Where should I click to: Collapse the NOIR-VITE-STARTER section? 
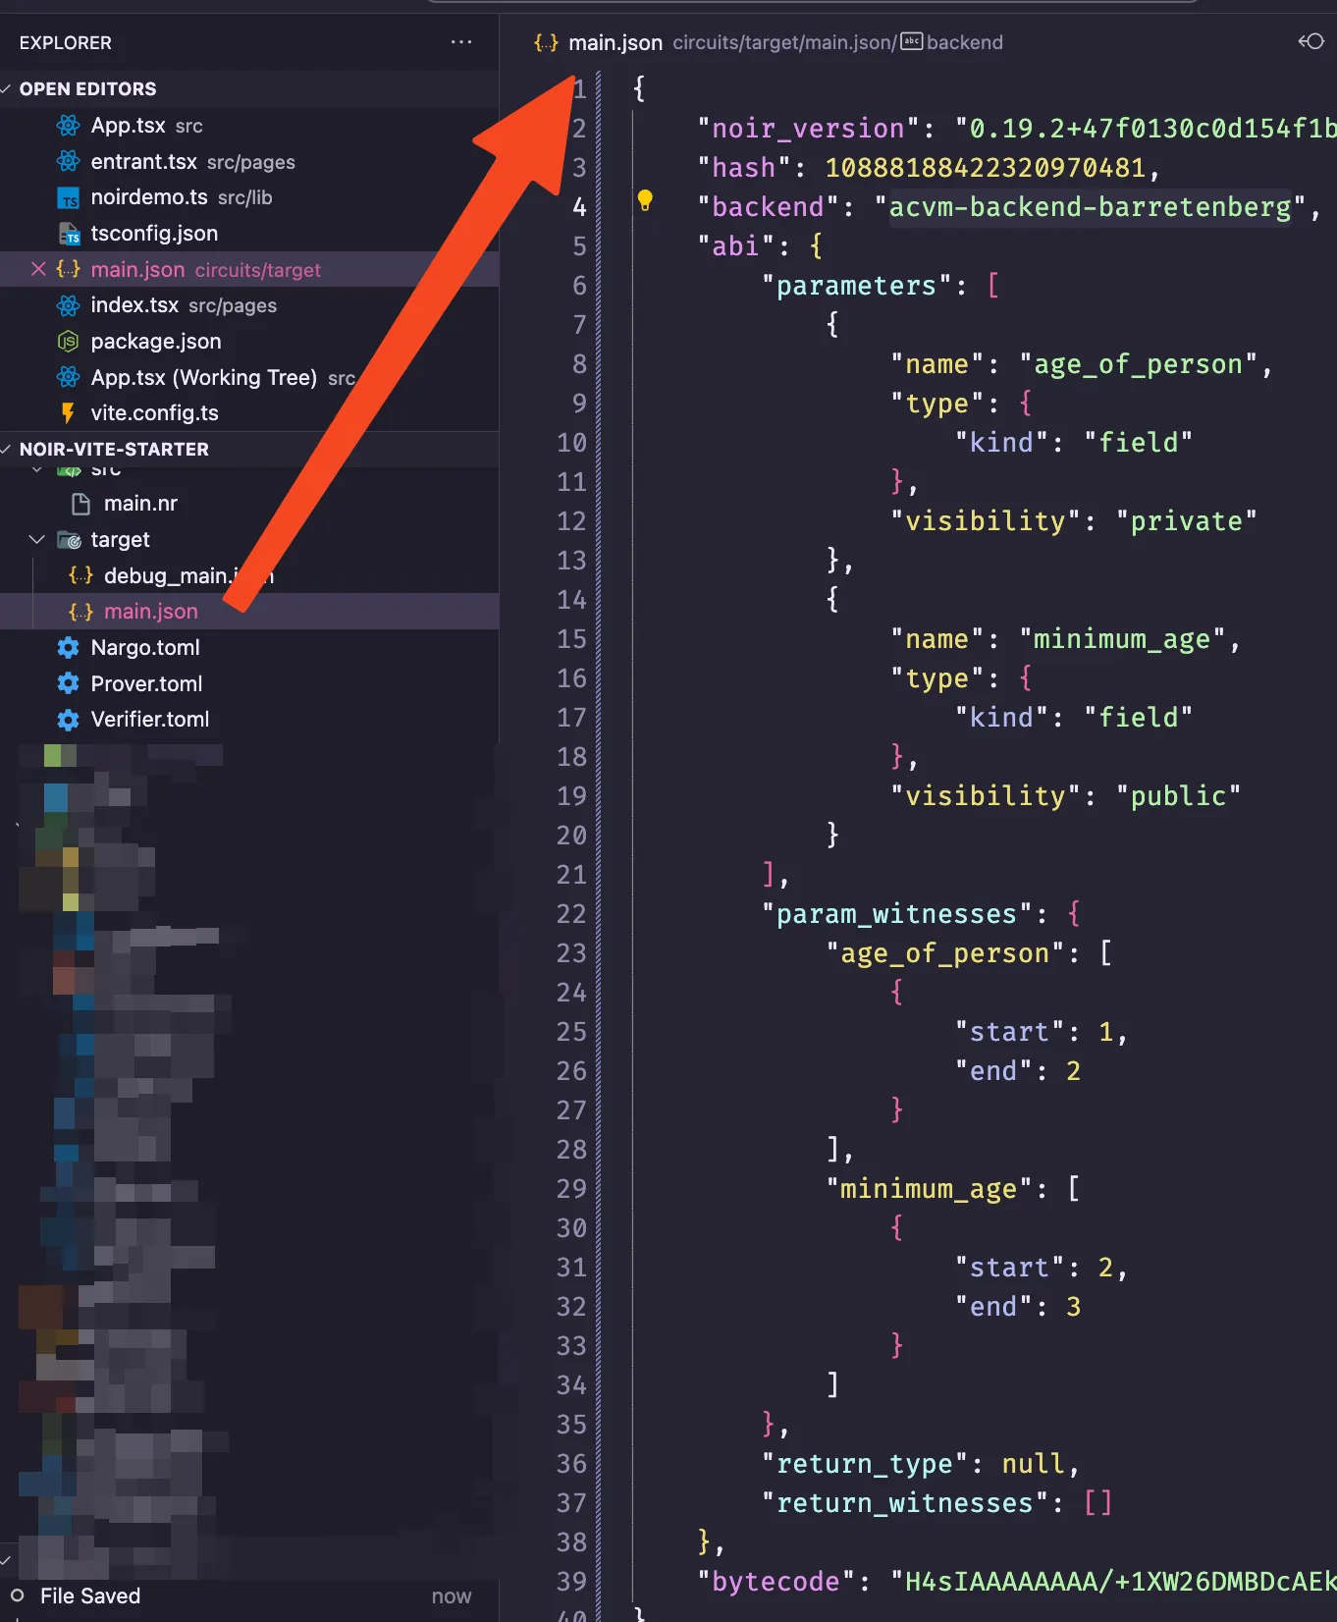(x=7, y=449)
